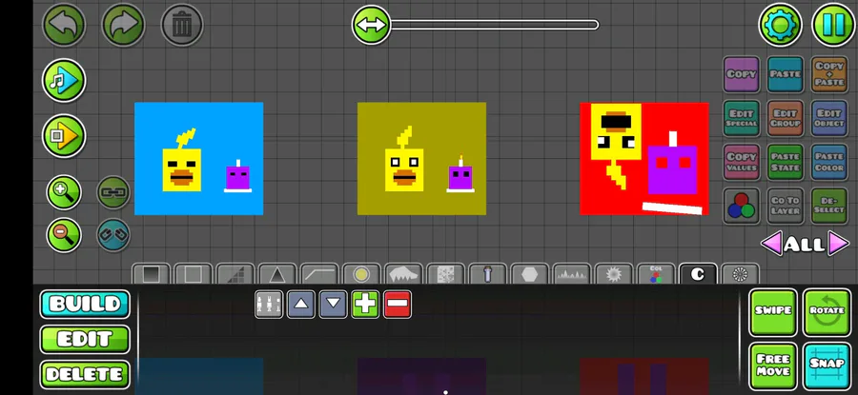Image resolution: width=858 pixels, height=395 pixels.
Task: Go to previous layer with left arrow
Action: coord(771,243)
